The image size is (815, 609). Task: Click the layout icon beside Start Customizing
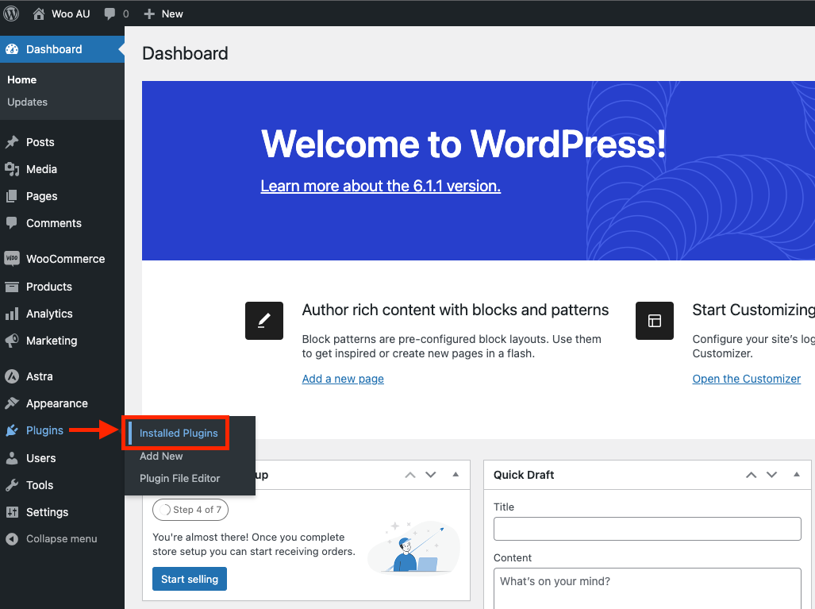655,320
